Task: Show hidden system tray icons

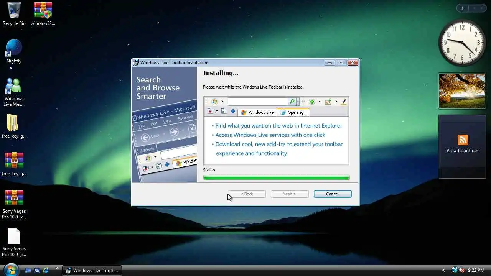Action: tap(443, 270)
